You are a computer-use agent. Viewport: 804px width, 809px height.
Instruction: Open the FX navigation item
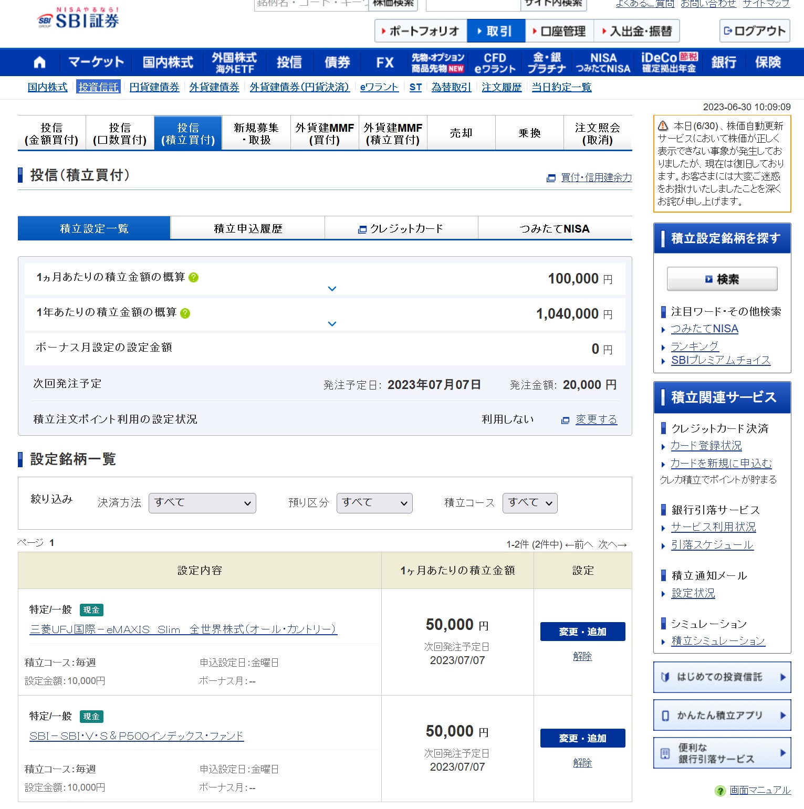tap(385, 62)
